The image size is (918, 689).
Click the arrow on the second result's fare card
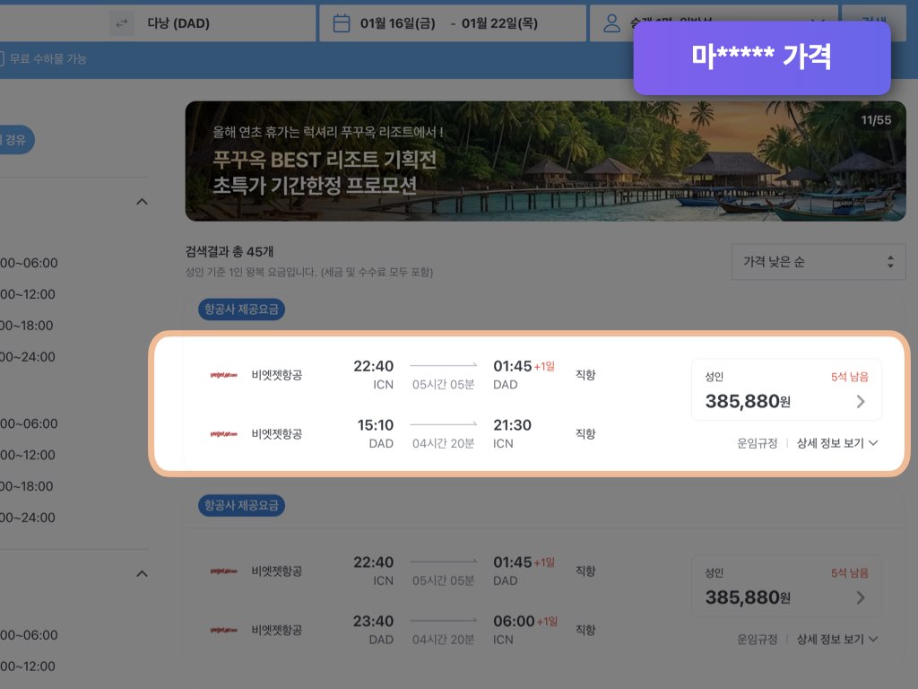(x=860, y=597)
